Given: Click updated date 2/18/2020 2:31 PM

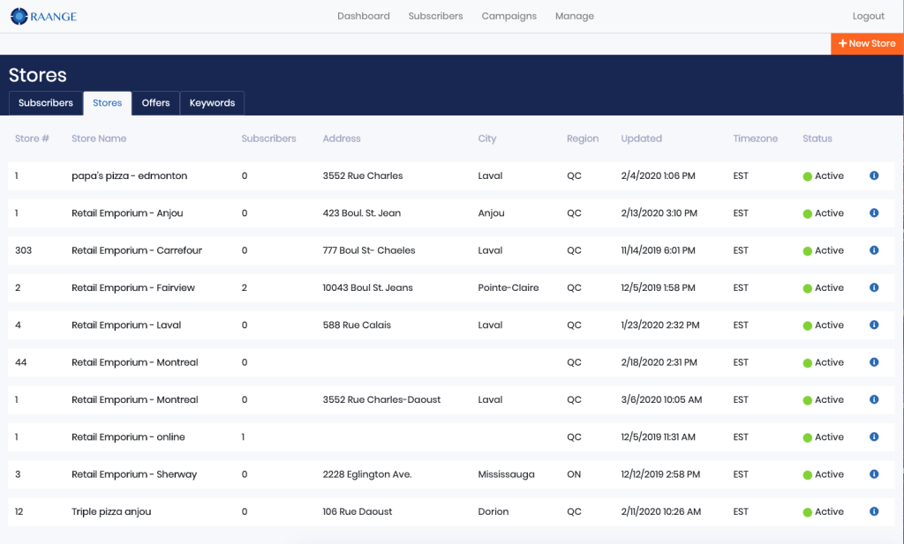Looking at the screenshot, I should tap(659, 362).
